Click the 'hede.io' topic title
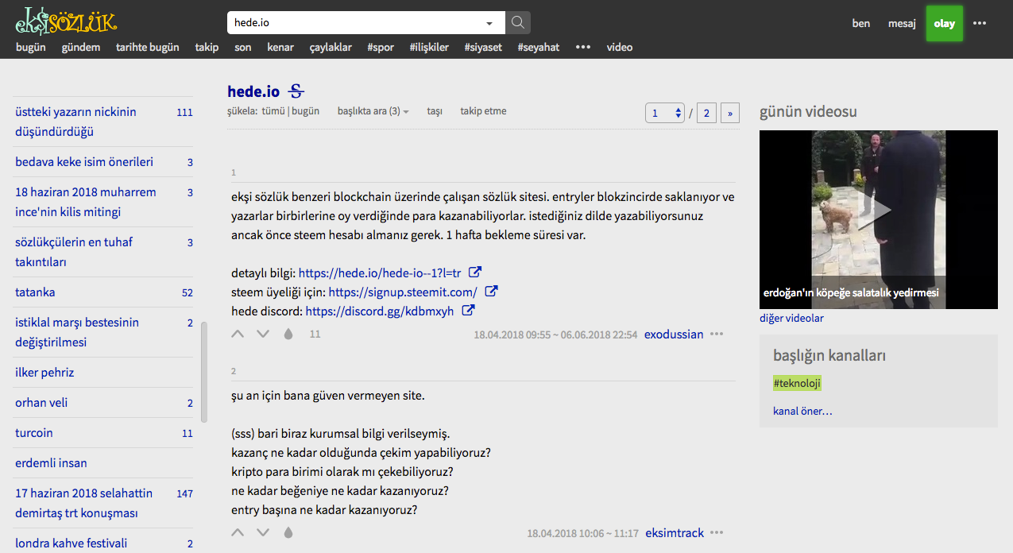Viewport: 1013px width, 553px height. 253,91
